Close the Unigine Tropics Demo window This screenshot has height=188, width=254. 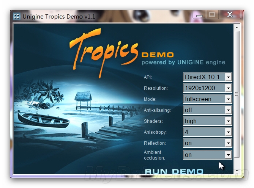pyautogui.click(x=230, y=15)
